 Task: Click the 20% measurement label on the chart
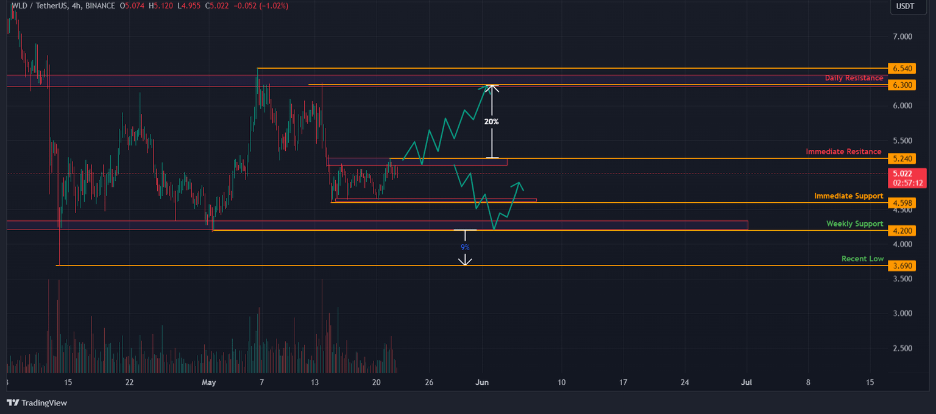pos(491,122)
